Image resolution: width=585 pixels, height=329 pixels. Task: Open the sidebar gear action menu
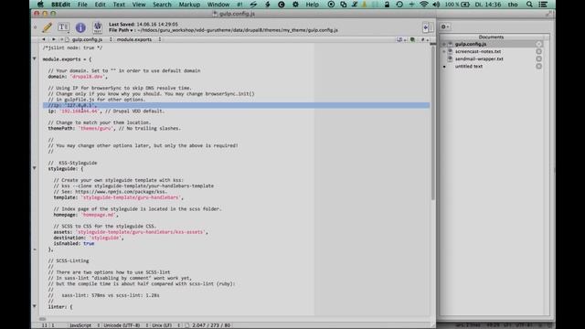[x=445, y=27]
